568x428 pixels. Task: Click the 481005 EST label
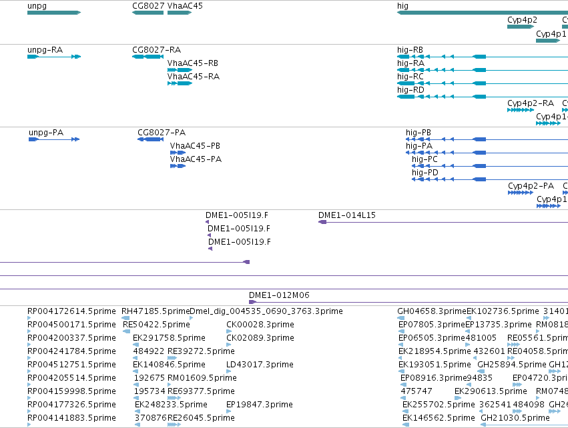click(x=481, y=338)
